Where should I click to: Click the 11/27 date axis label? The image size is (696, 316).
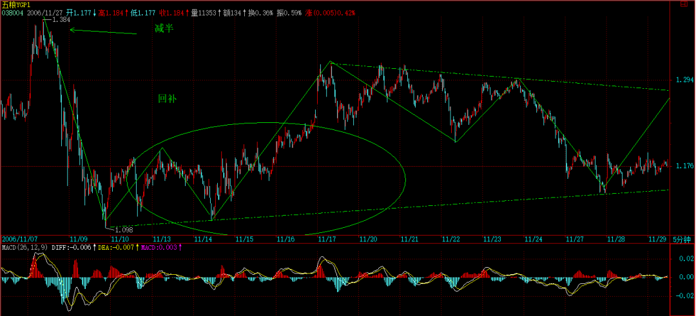pos(575,239)
